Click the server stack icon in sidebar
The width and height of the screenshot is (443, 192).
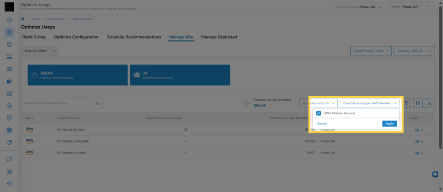coord(10,94)
